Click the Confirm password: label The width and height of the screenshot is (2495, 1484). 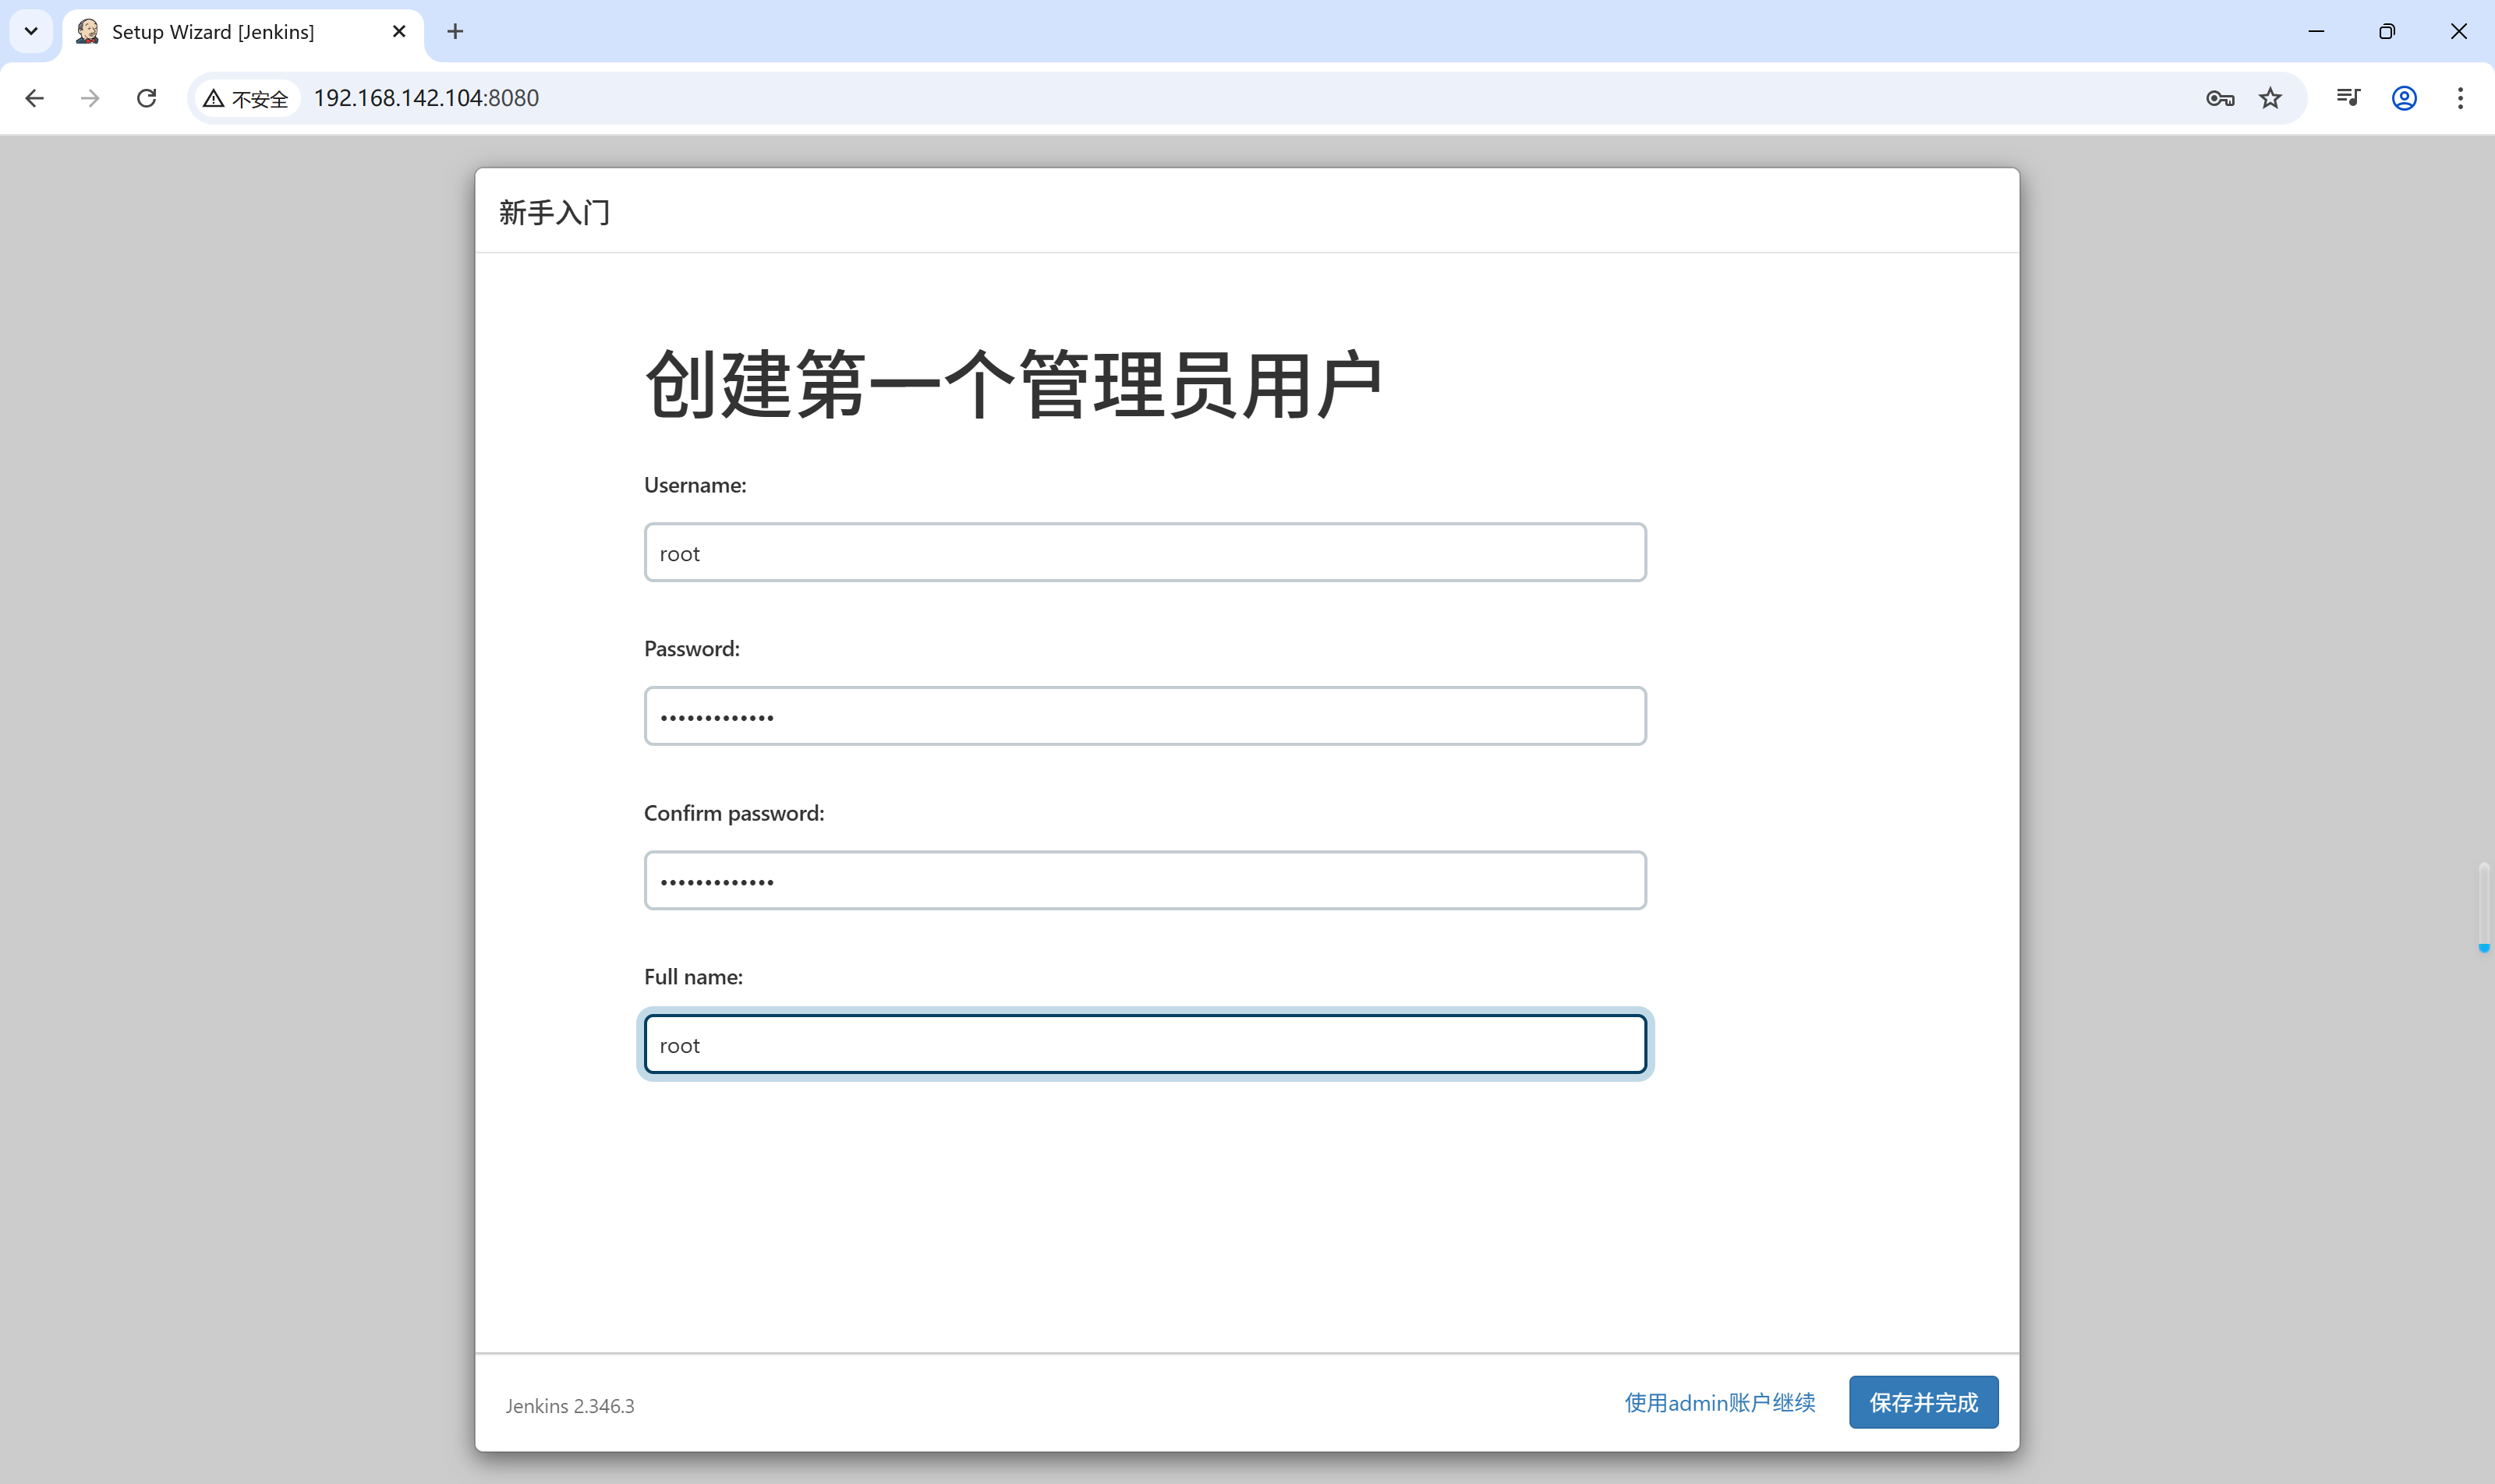click(734, 813)
